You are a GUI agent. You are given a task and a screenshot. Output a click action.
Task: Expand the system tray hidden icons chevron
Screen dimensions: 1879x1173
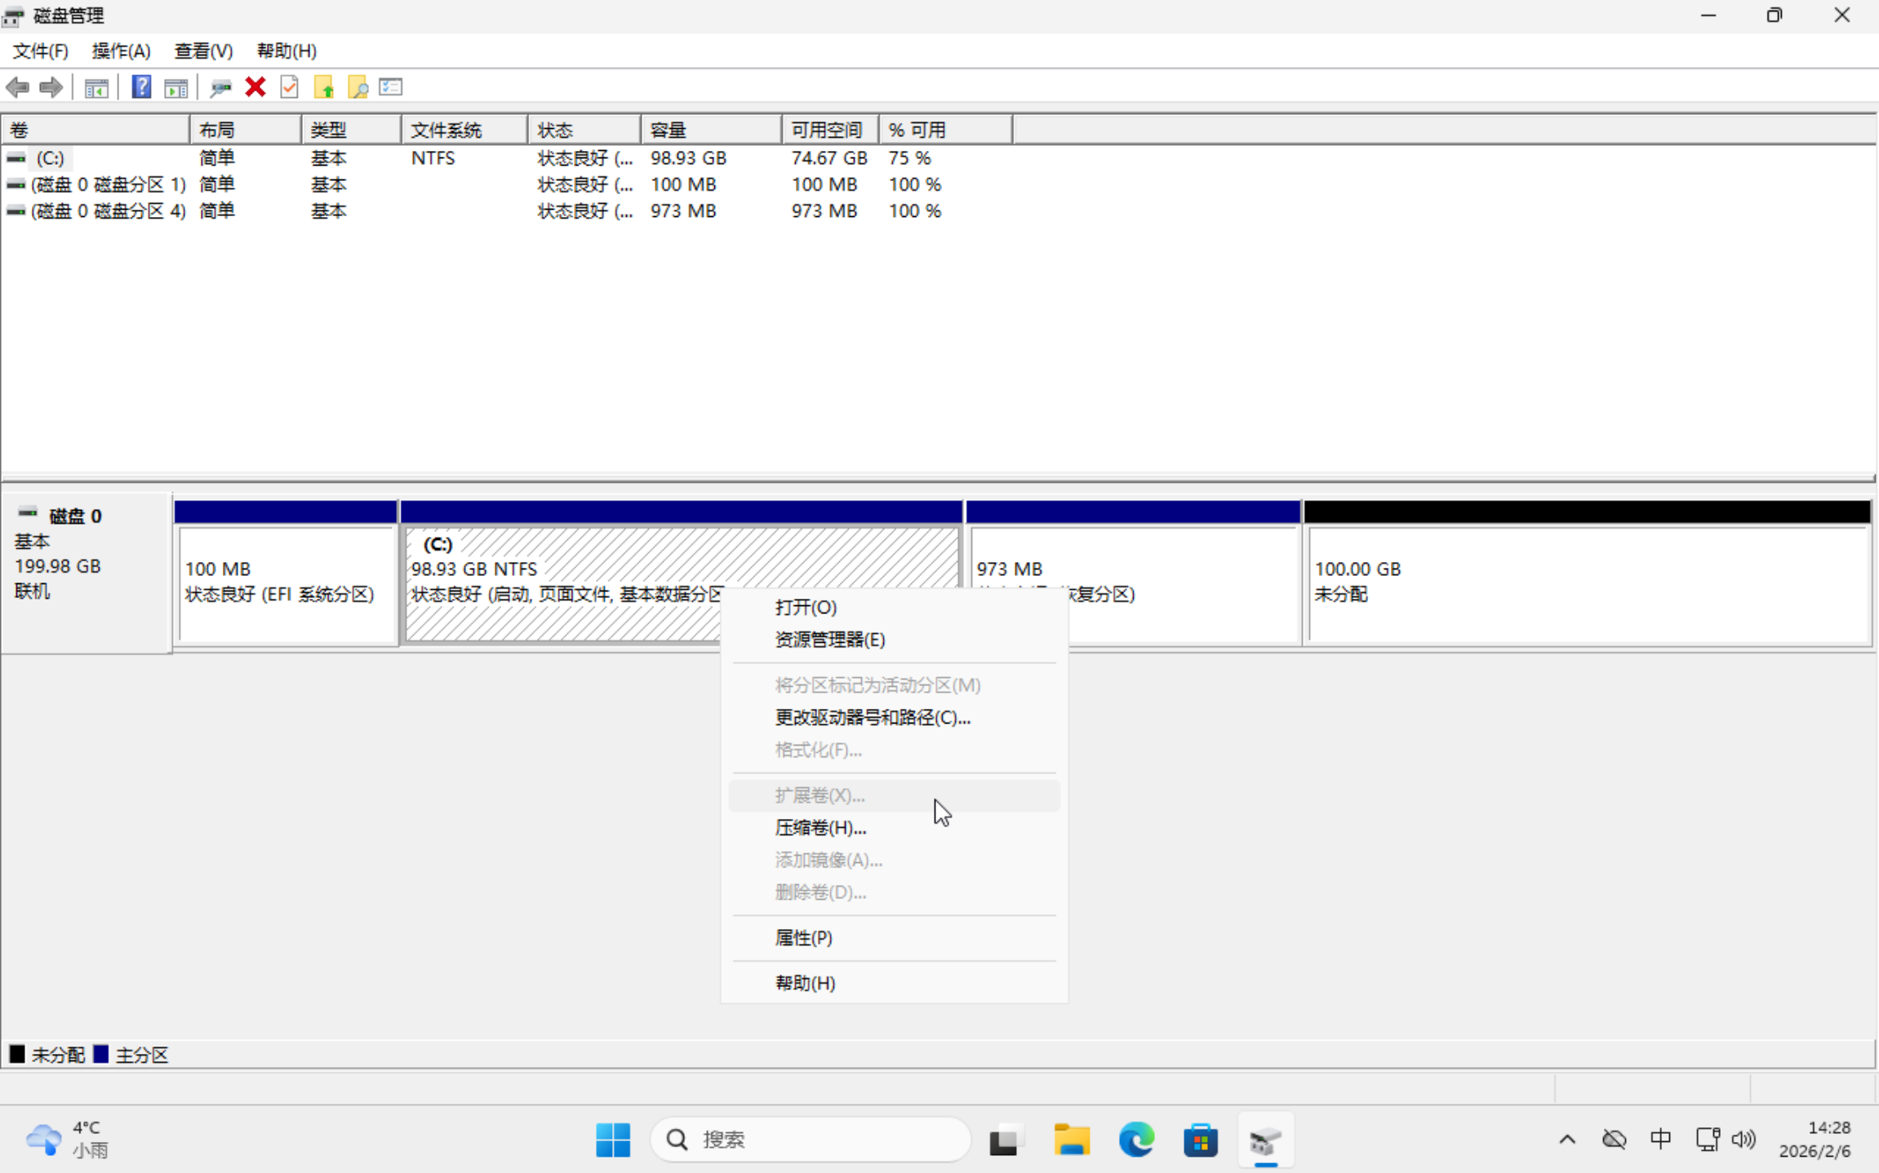[1566, 1139]
